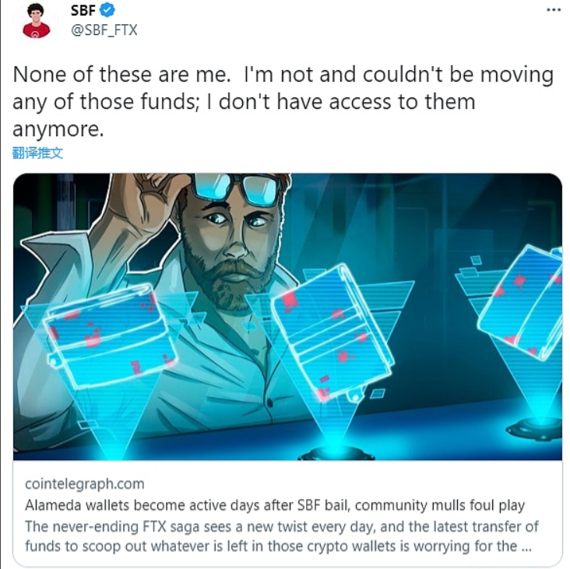The image size is (570, 569).
Task: Click the tweet text ending with anymore.
Action: pyautogui.click(x=58, y=130)
